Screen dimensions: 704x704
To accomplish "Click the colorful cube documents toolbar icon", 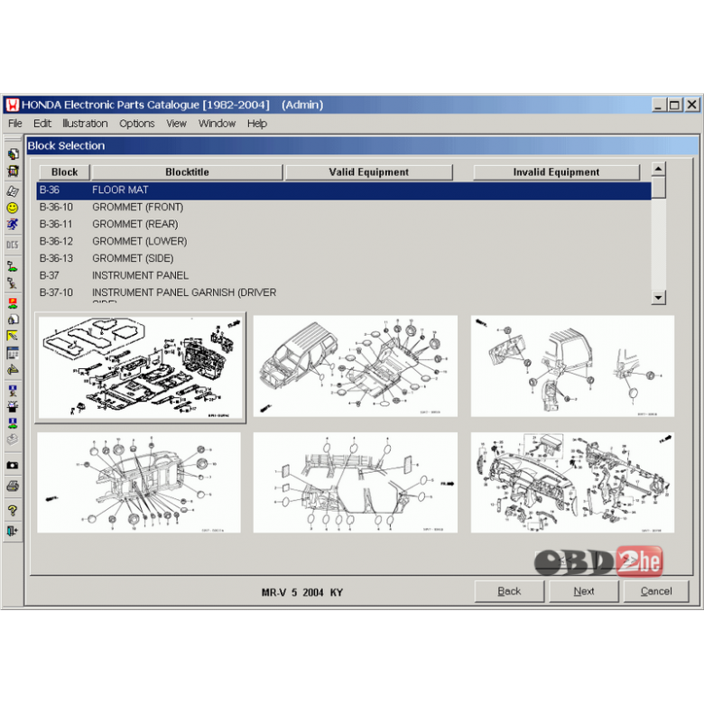I will tap(13, 154).
